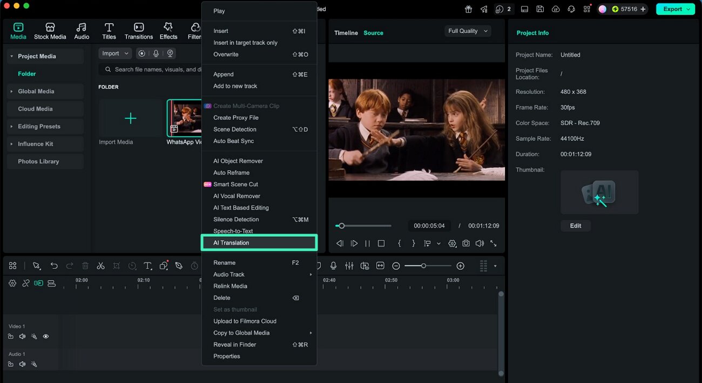The image size is (702, 383).
Task: Select Speech-to-Text in the context menu
Action: click(259, 231)
